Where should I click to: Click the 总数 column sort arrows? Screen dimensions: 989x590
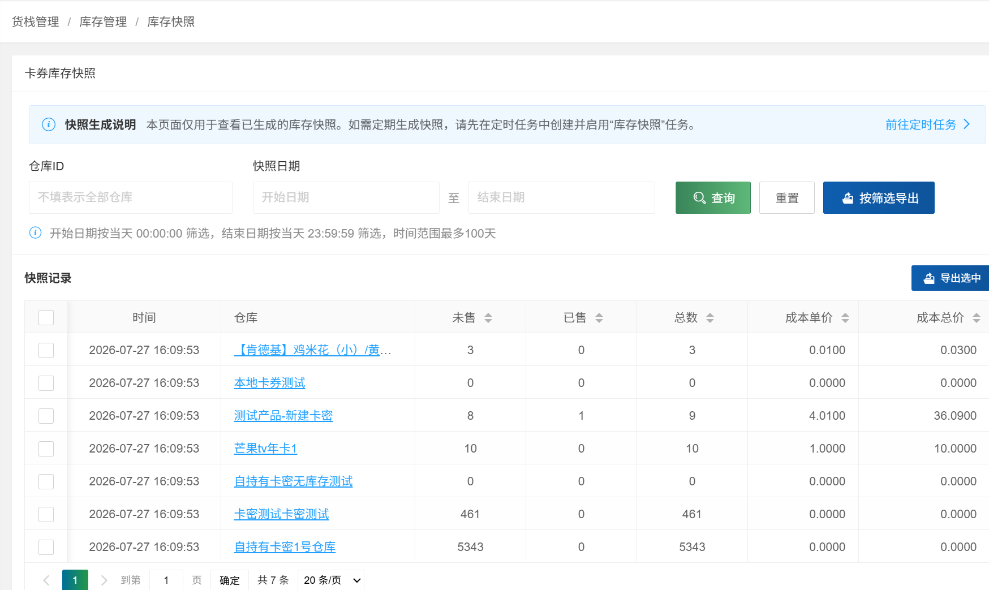tap(710, 318)
